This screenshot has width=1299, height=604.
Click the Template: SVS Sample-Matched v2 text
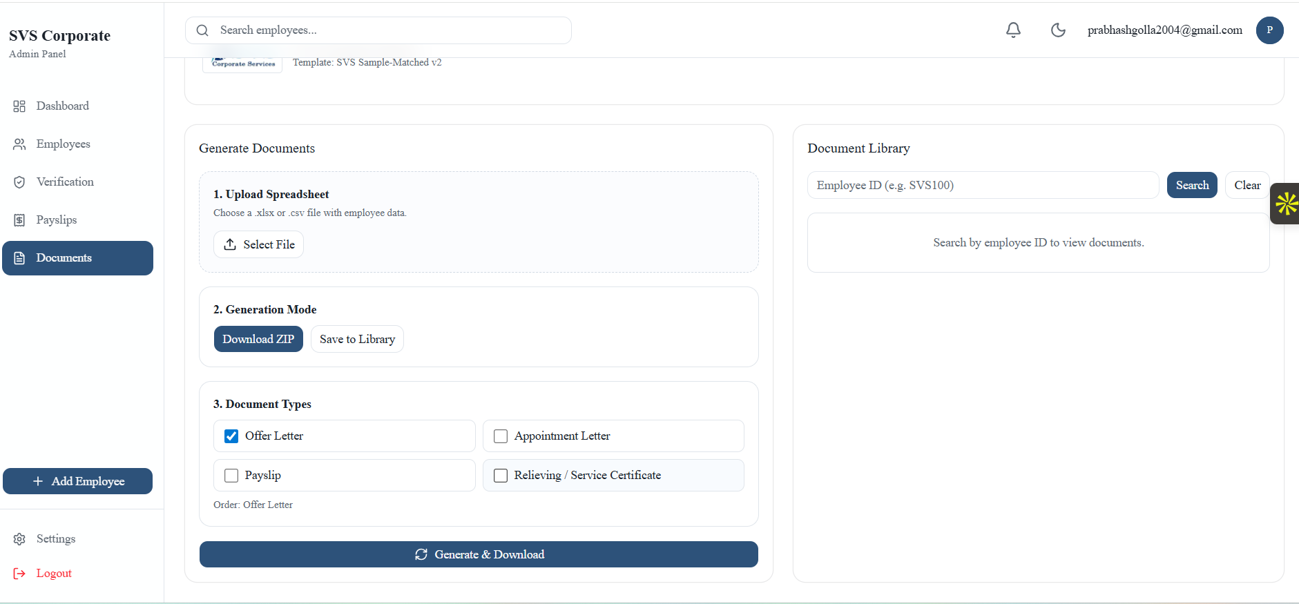(367, 63)
